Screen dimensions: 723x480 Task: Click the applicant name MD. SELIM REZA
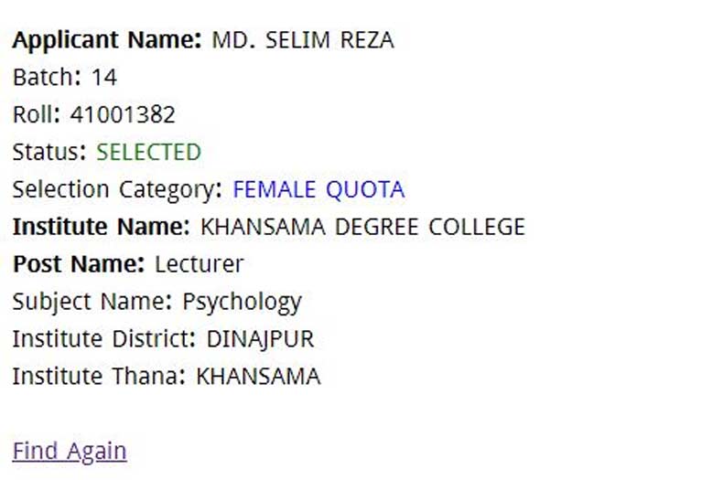(x=303, y=40)
